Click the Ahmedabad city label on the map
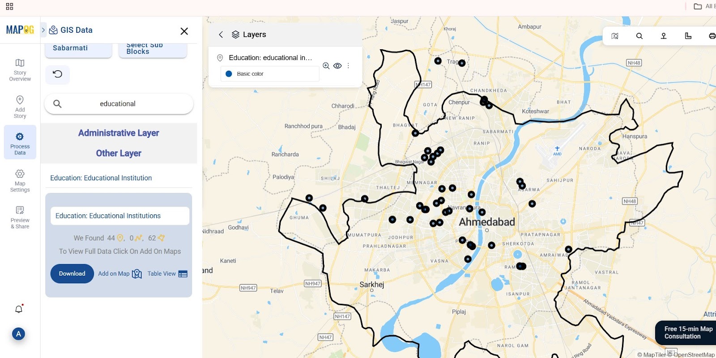 [x=487, y=222]
